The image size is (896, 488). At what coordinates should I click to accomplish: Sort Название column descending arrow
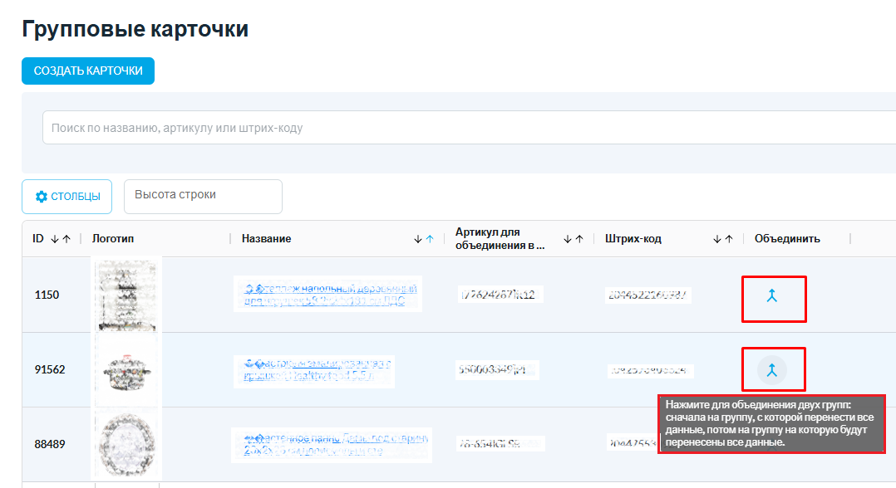[x=418, y=239]
